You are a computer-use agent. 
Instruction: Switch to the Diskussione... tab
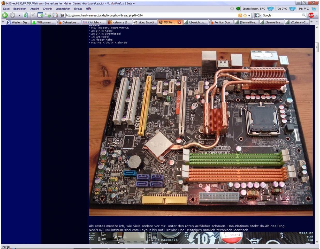point(68,22)
